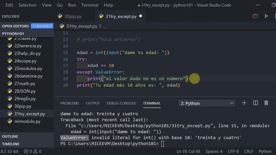Click warnings triangle in status bar
Image resolution: width=276 pixels, height=155 pixels.
(35, 151)
